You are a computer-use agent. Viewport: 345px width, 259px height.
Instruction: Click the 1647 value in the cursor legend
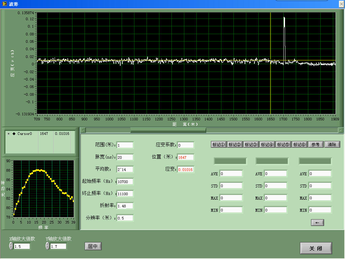(44, 134)
